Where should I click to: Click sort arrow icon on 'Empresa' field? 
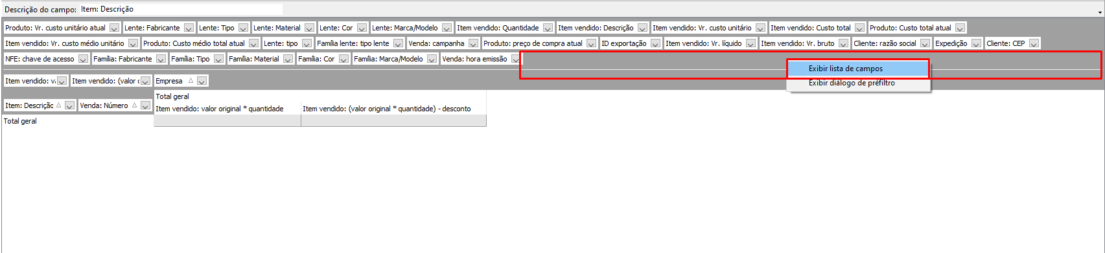pyautogui.click(x=191, y=81)
